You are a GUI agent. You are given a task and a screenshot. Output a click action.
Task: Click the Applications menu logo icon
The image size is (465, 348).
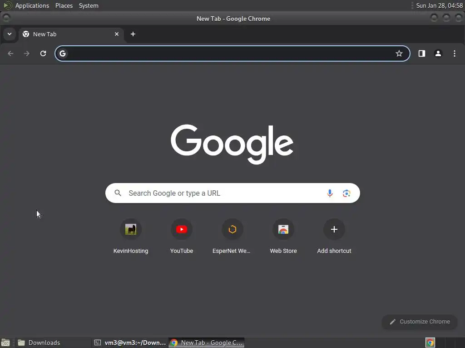click(x=7, y=5)
